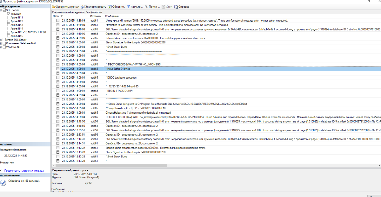This screenshot has width=381, height=197.
Task: Click the 'Обработано (159 записей).' status text
Action: pyautogui.click(x=24, y=181)
